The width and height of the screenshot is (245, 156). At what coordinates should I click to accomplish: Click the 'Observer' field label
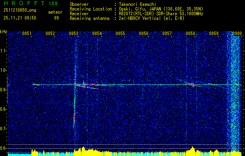pos(79,4)
